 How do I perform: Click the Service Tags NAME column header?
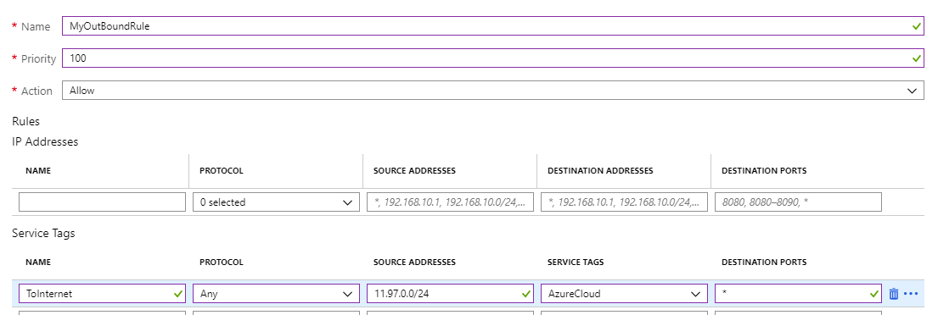coord(37,262)
